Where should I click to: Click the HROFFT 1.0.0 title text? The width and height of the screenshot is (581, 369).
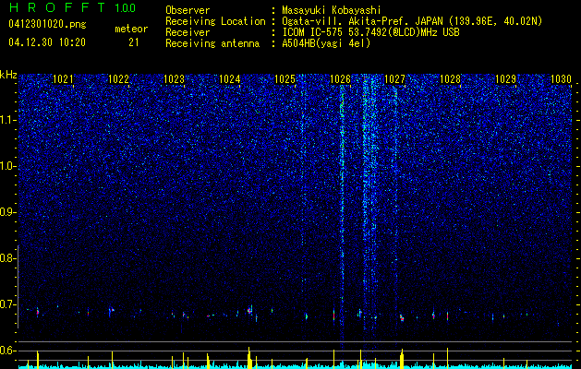pos(73,7)
